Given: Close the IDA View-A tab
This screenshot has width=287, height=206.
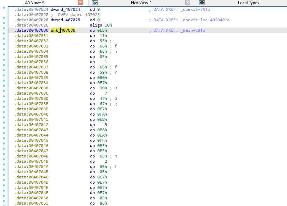Looking at the screenshot, I should pos(80,2).
